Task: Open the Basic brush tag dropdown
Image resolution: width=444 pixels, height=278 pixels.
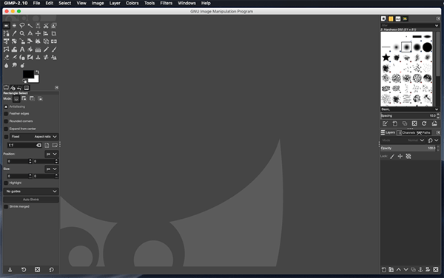Action: tap(410, 109)
